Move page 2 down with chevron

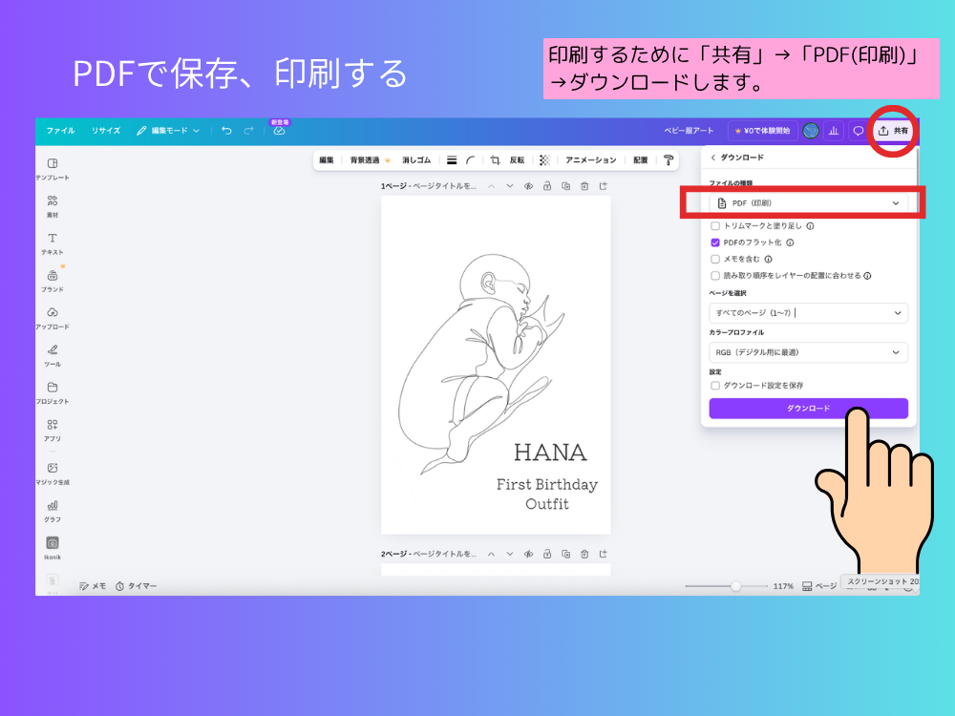510,554
